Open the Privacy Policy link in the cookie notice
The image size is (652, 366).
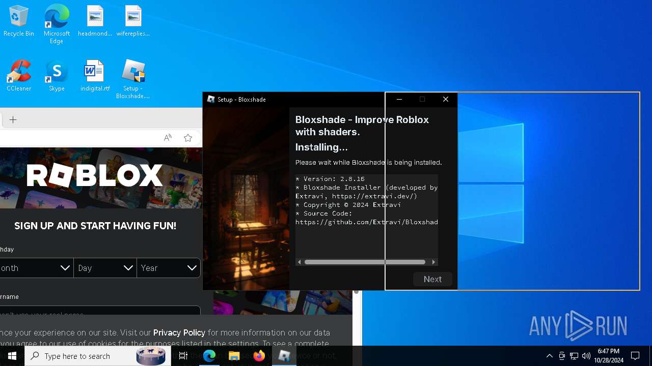click(x=179, y=332)
